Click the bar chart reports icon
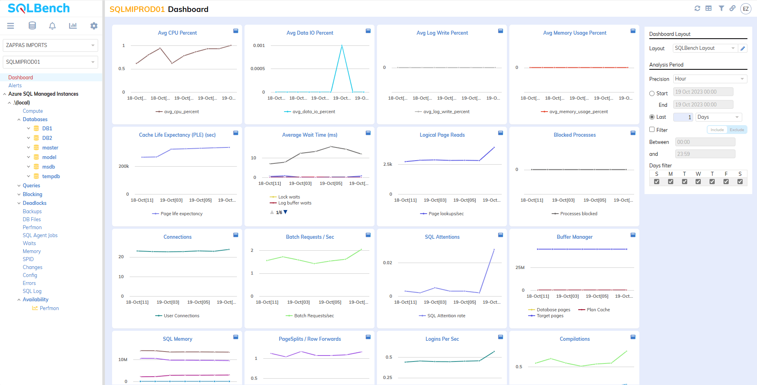The height and width of the screenshot is (385, 757). pyautogui.click(x=73, y=26)
